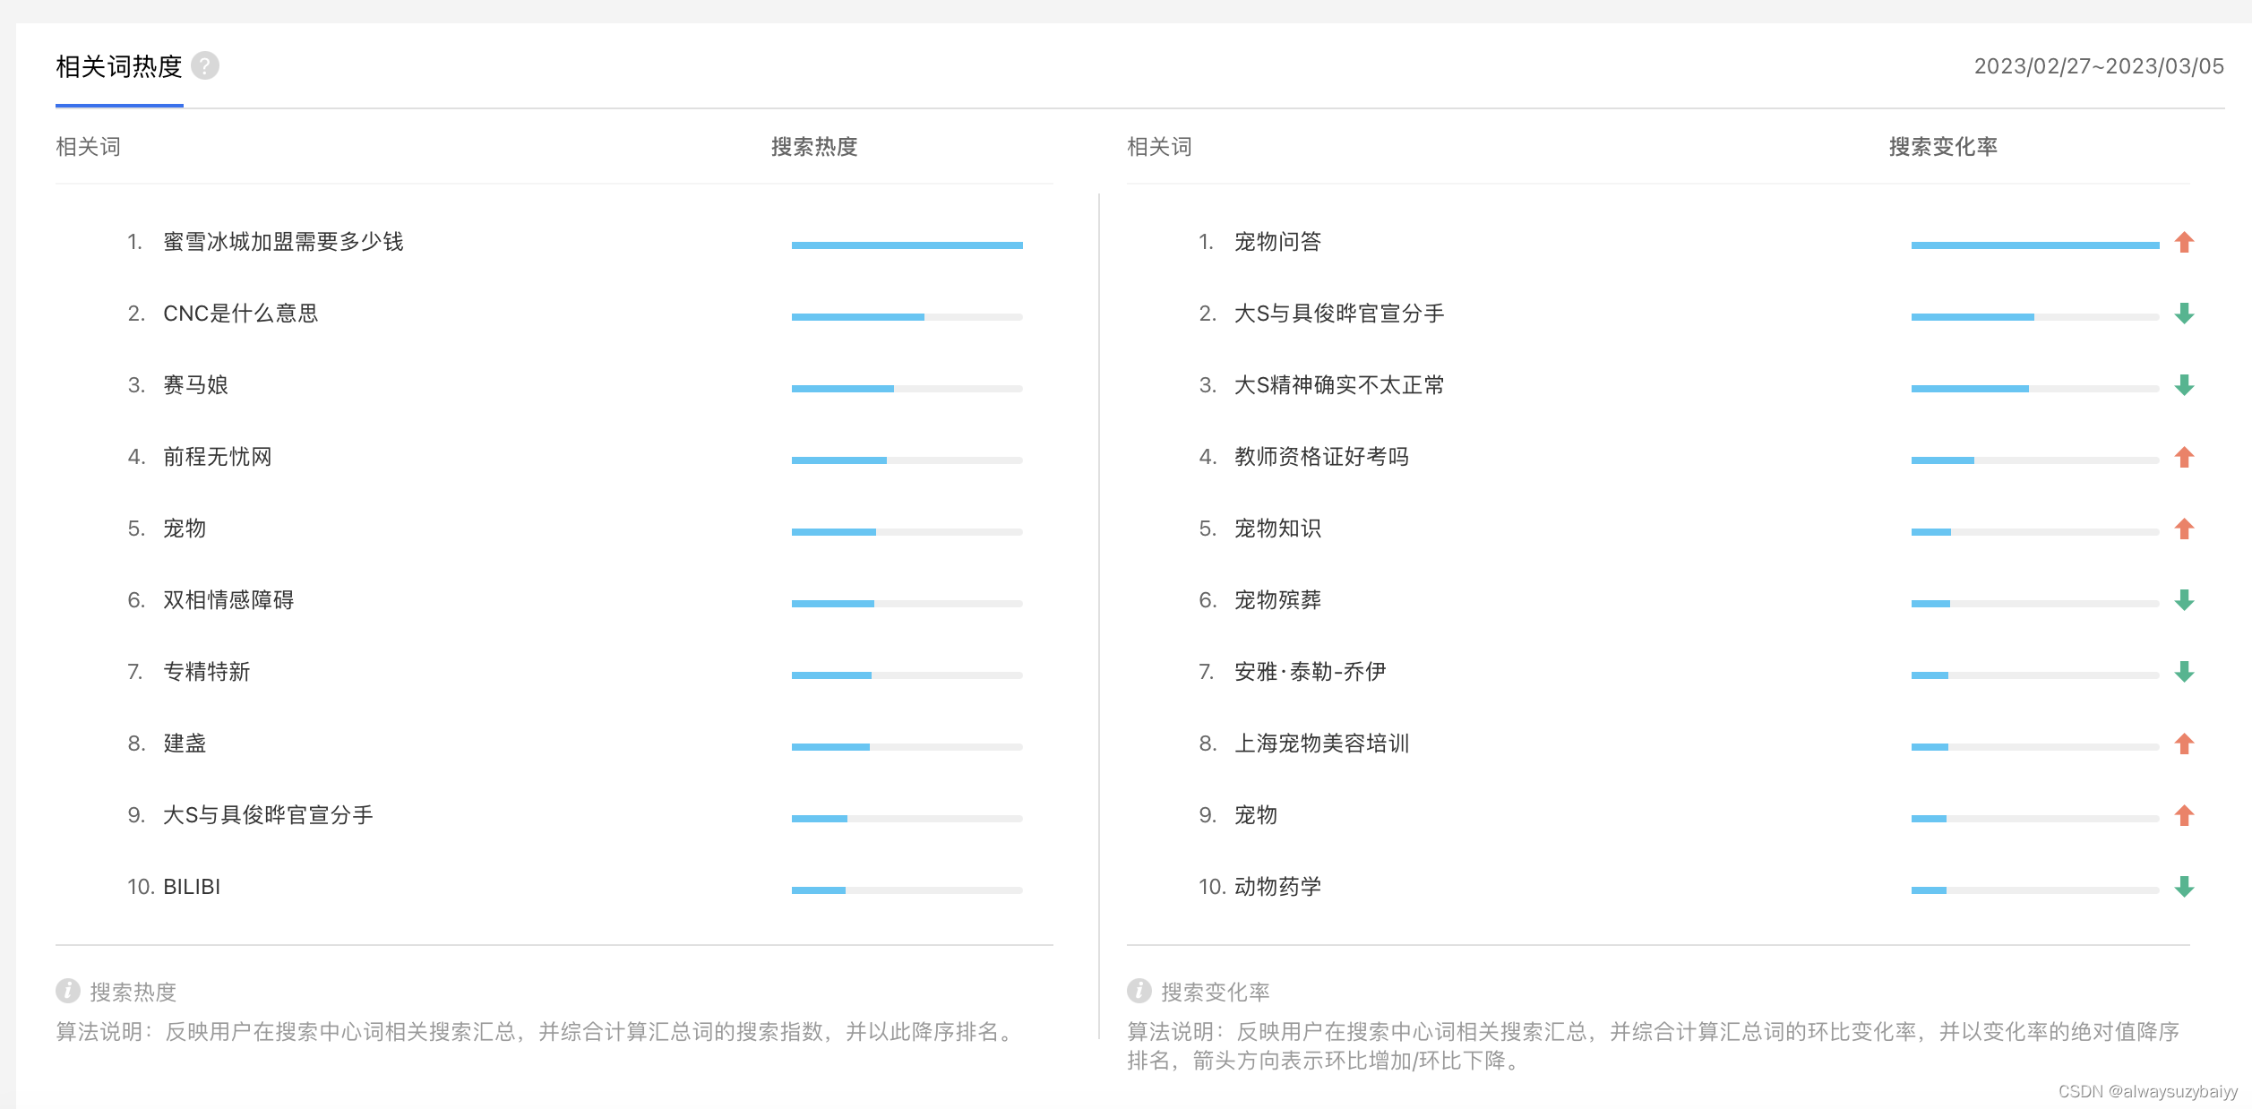Click the 赛马娘 related keyword
The width and height of the screenshot is (2252, 1109).
[x=195, y=385]
